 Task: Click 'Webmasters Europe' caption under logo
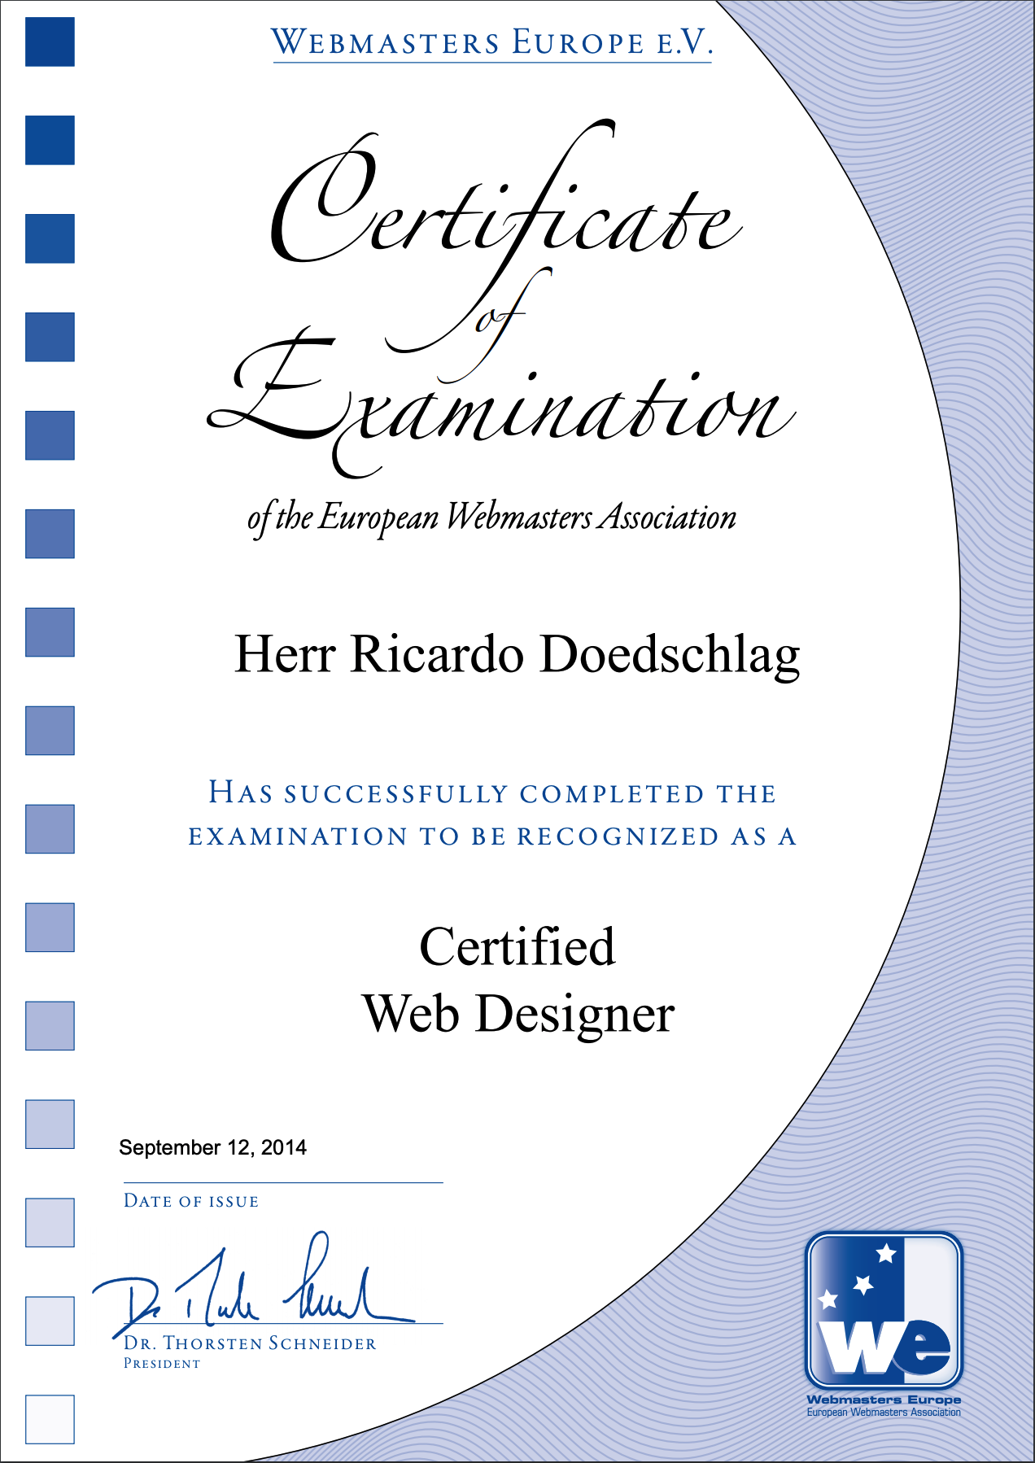[884, 1400]
